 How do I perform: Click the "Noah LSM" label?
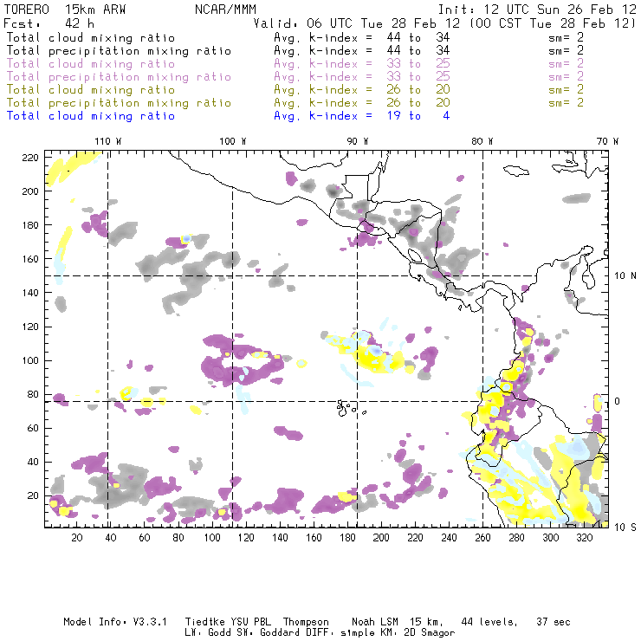coord(375,622)
